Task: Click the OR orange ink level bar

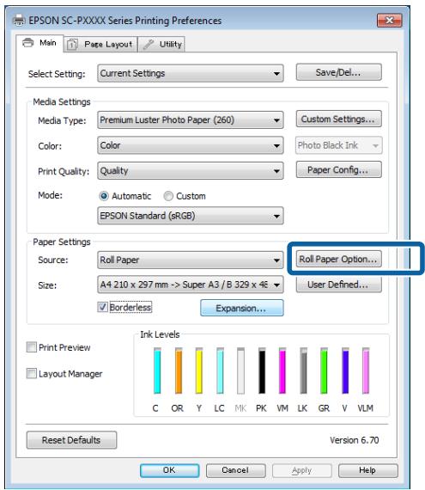Action: coord(179,371)
